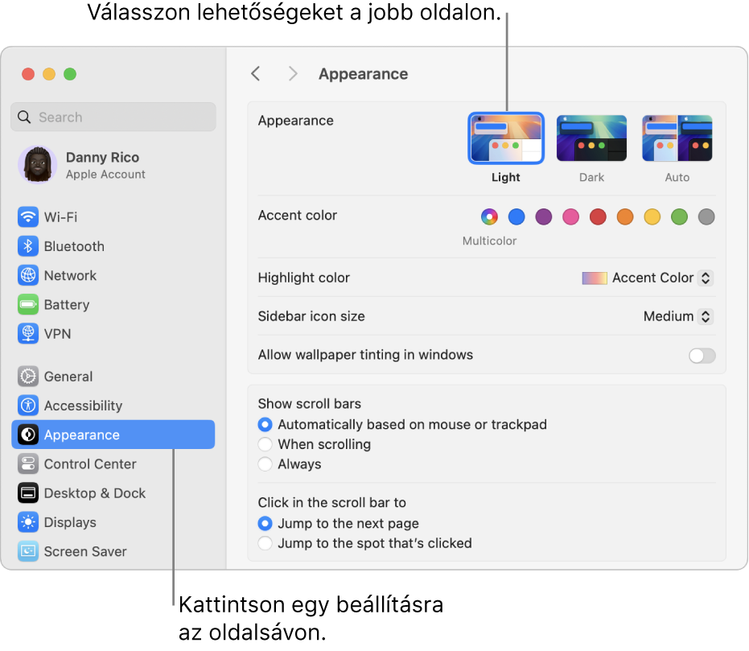Click the Appearance sidebar icon
749x651 pixels.
click(x=28, y=435)
